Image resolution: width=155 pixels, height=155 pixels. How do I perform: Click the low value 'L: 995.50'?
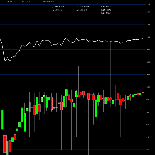[82, 10]
